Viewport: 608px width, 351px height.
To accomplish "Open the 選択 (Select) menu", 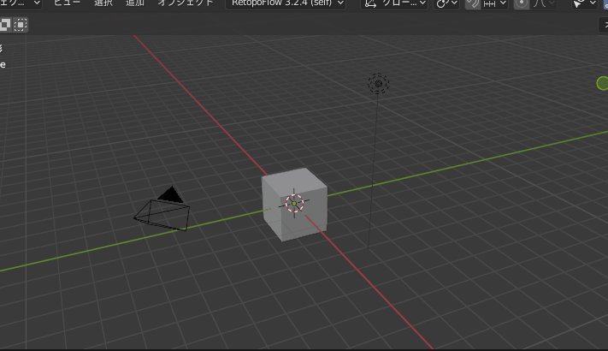I will (103, 3).
